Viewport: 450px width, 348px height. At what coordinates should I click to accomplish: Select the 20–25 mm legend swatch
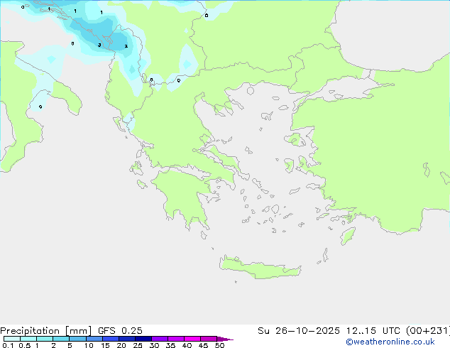click(x=126, y=339)
